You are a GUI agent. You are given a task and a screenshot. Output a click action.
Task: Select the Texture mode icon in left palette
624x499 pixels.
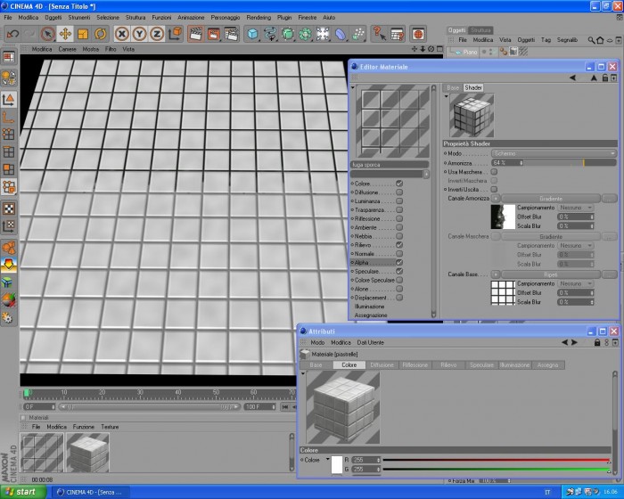tap(9, 209)
